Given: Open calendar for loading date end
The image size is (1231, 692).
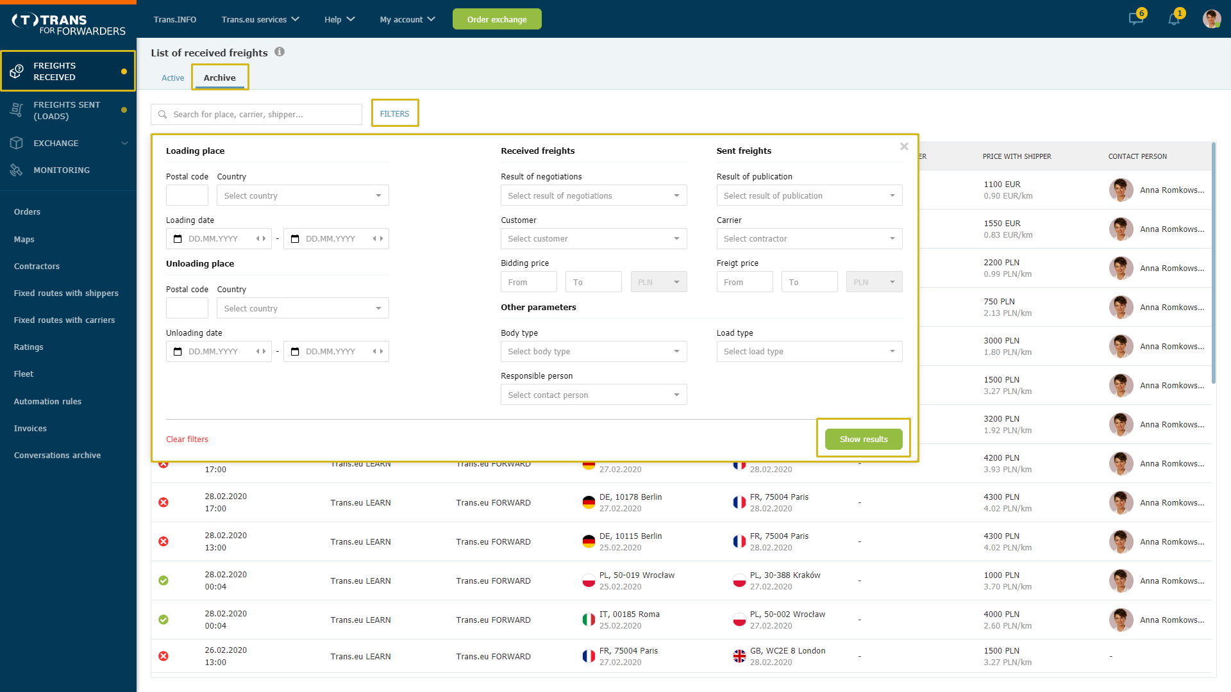Looking at the screenshot, I should 295,238.
